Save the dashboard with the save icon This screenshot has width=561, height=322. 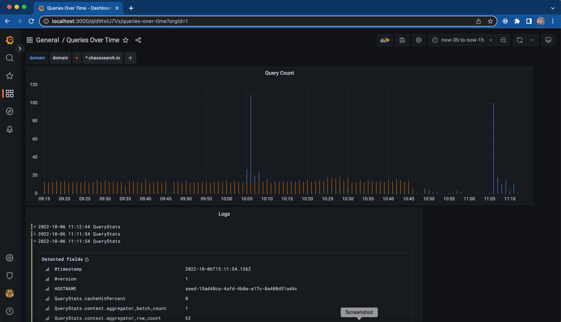402,40
